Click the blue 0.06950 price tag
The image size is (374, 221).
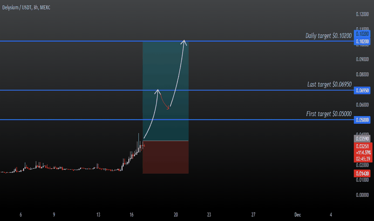[362, 90]
